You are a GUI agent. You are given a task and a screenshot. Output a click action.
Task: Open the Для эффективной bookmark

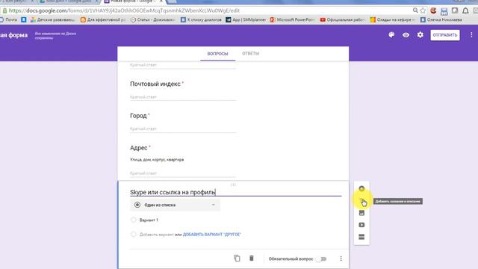(103, 20)
